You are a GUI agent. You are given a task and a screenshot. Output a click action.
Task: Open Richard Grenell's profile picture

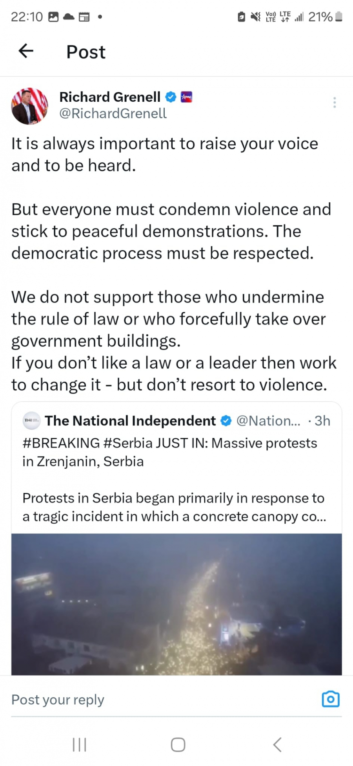click(29, 106)
